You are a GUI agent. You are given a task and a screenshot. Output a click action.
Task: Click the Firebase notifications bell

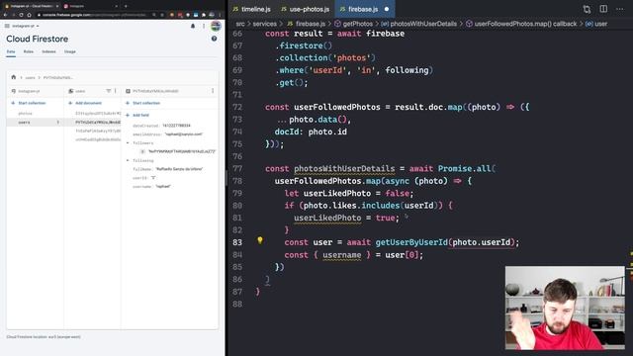click(193, 26)
